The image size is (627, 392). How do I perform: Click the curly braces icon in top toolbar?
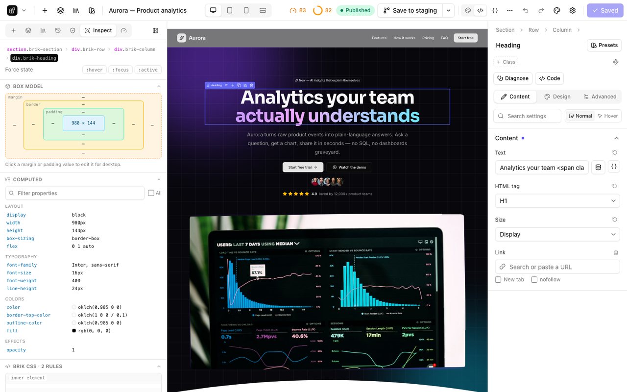pos(495,10)
